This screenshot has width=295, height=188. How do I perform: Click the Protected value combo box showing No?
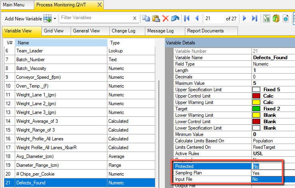point(267,166)
